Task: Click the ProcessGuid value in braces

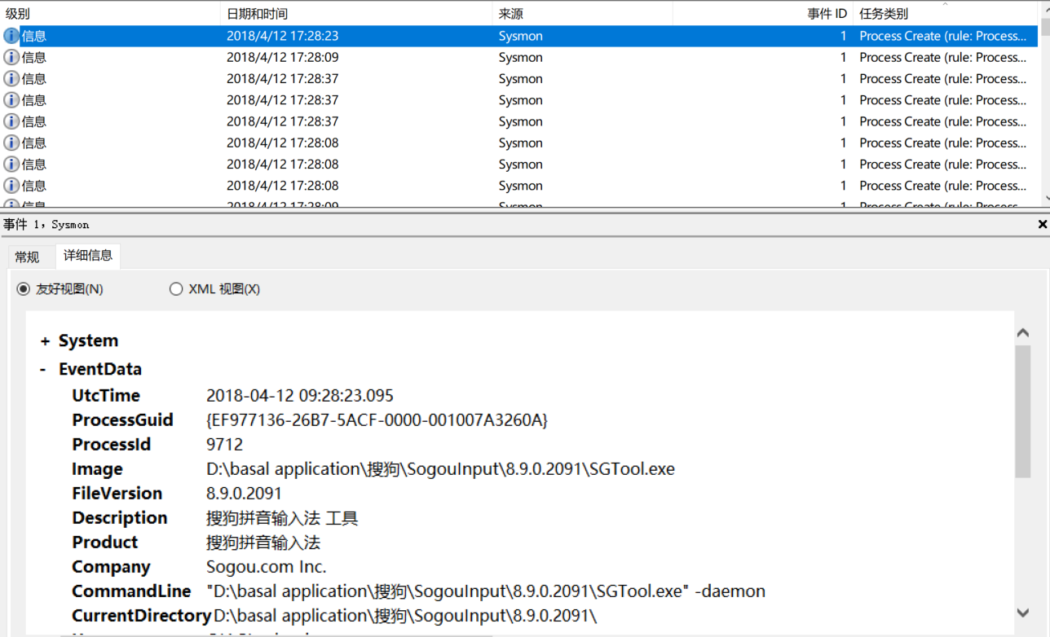Action: coord(377,420)
